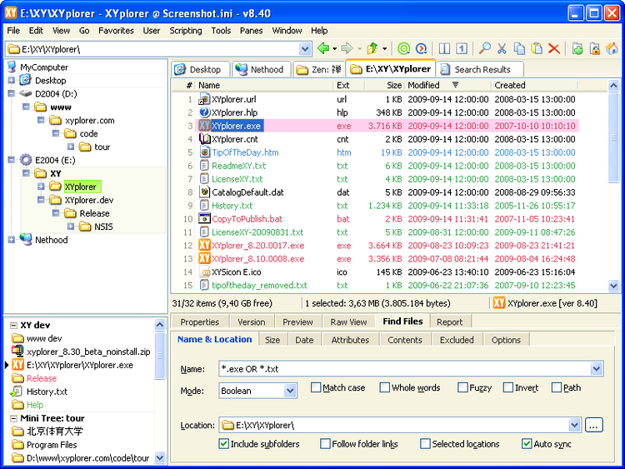Switch to the Zen tab
Viewport: 625px width, 469px height.
(319, 69)
